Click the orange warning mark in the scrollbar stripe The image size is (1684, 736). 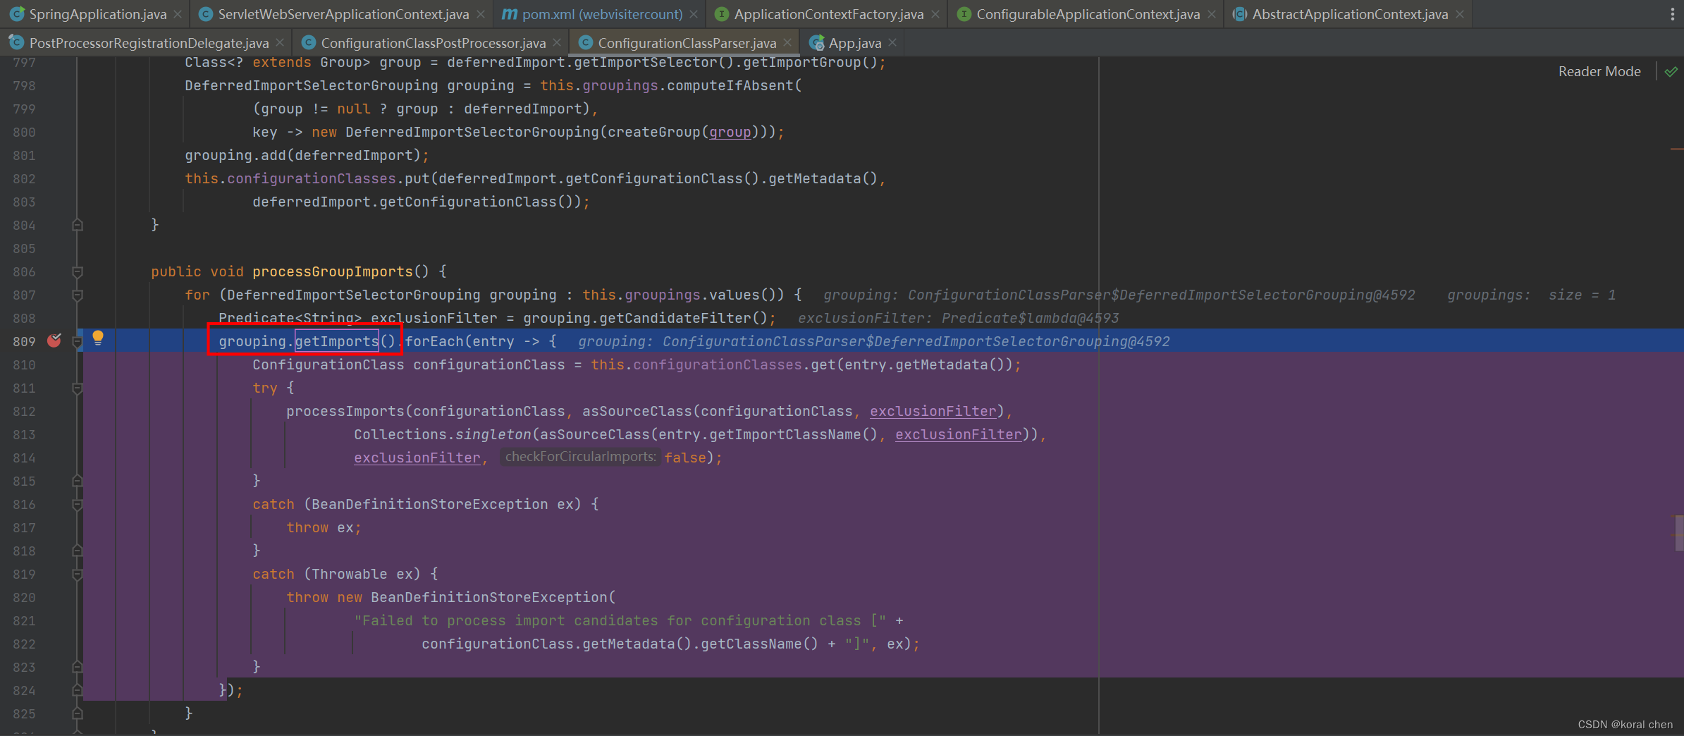click(x=1676, y=149)
